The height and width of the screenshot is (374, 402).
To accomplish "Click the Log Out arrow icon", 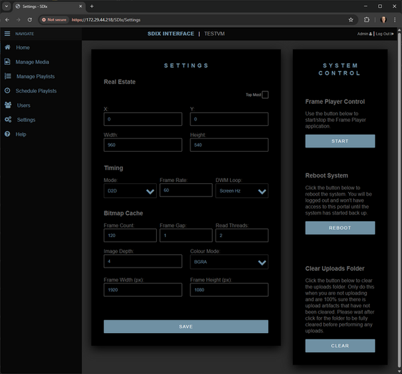I will tap(392, 34).
